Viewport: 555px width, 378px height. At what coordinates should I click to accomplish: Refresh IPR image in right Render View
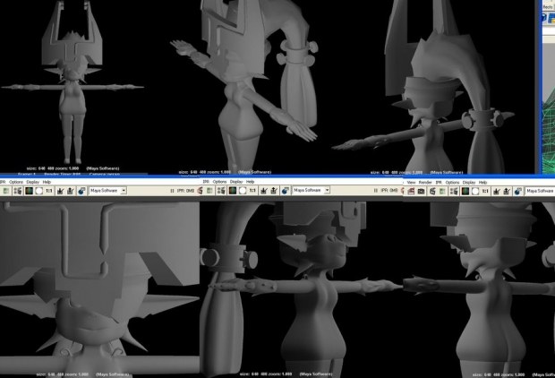coord(442,192)
